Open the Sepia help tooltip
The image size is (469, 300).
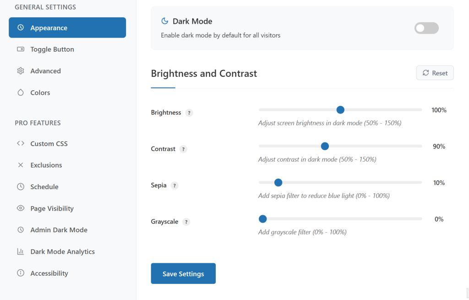click(174, 185)
